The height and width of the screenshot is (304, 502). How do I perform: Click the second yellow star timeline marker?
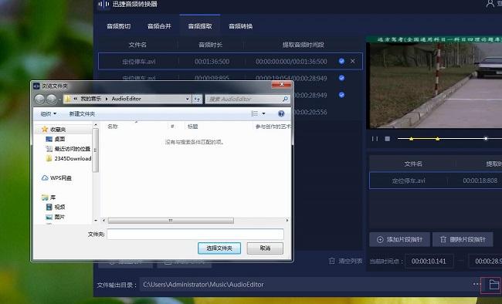tap(437, 139)
